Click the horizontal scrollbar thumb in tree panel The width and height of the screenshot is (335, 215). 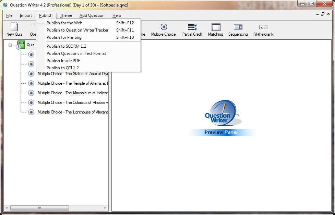pos(39,208)
